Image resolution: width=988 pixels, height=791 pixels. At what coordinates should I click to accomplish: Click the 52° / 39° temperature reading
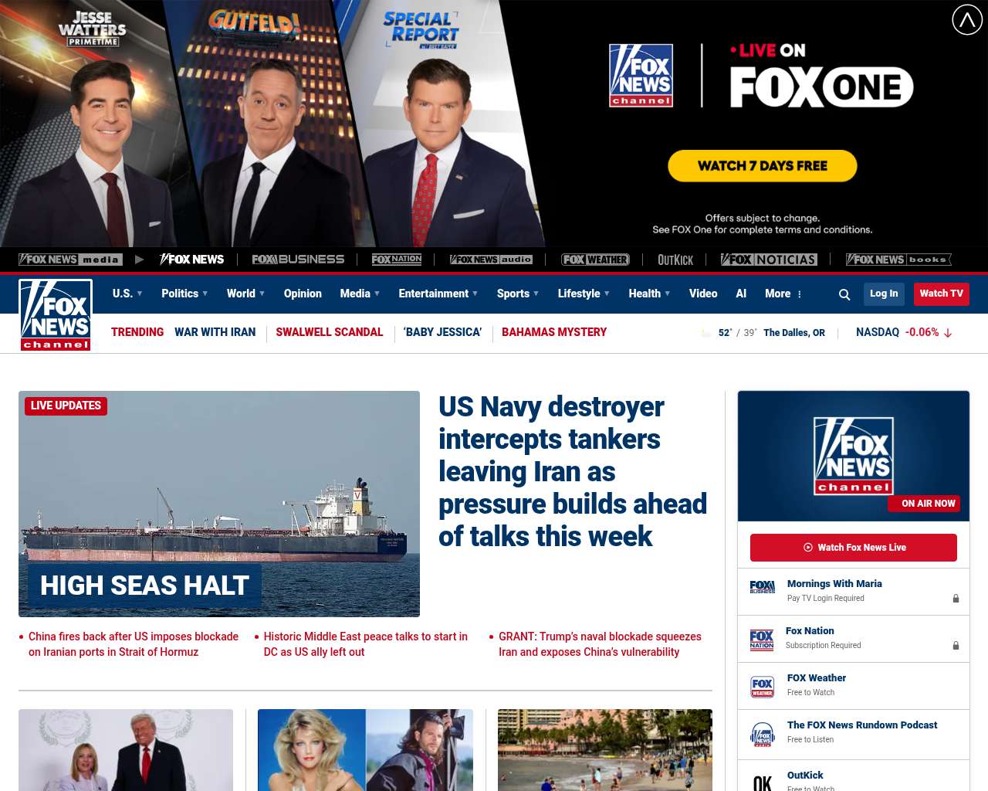coord(737,333)
